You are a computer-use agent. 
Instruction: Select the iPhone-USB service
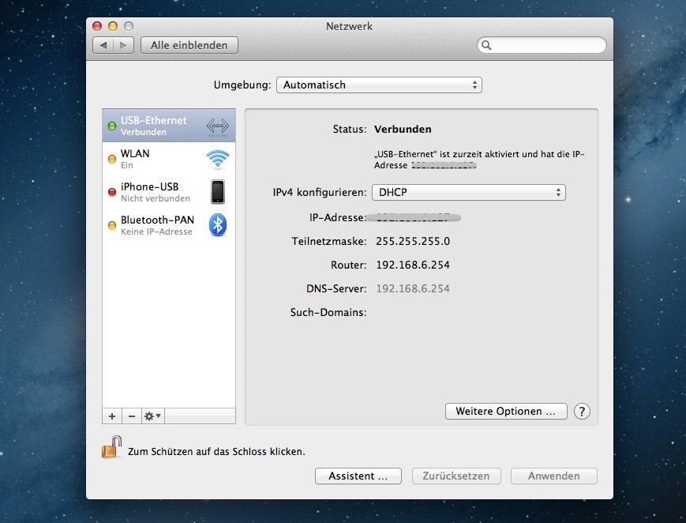coord(169,192)
